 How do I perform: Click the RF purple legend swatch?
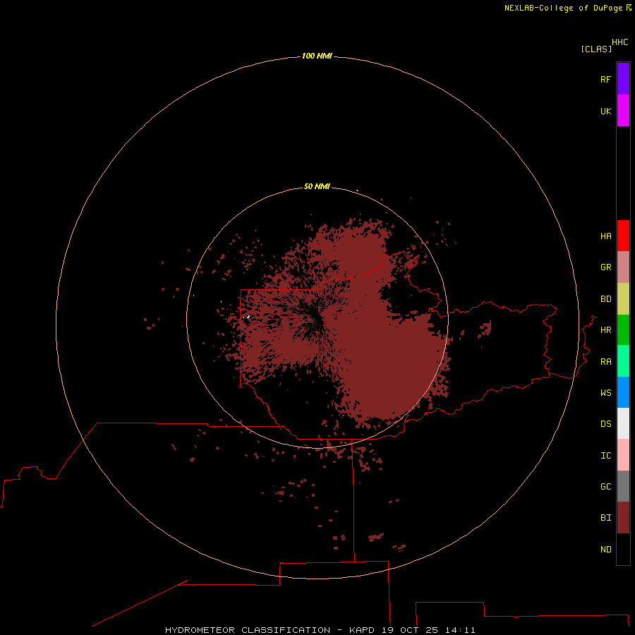(623, 79)
